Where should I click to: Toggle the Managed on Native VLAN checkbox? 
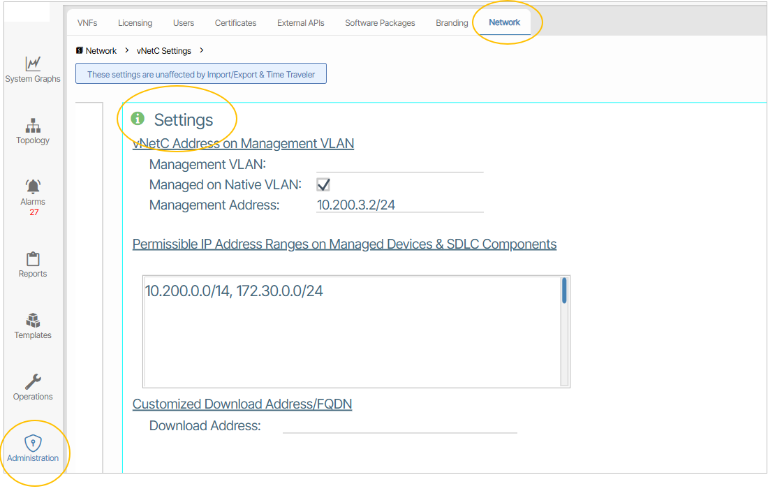[323, 184]
